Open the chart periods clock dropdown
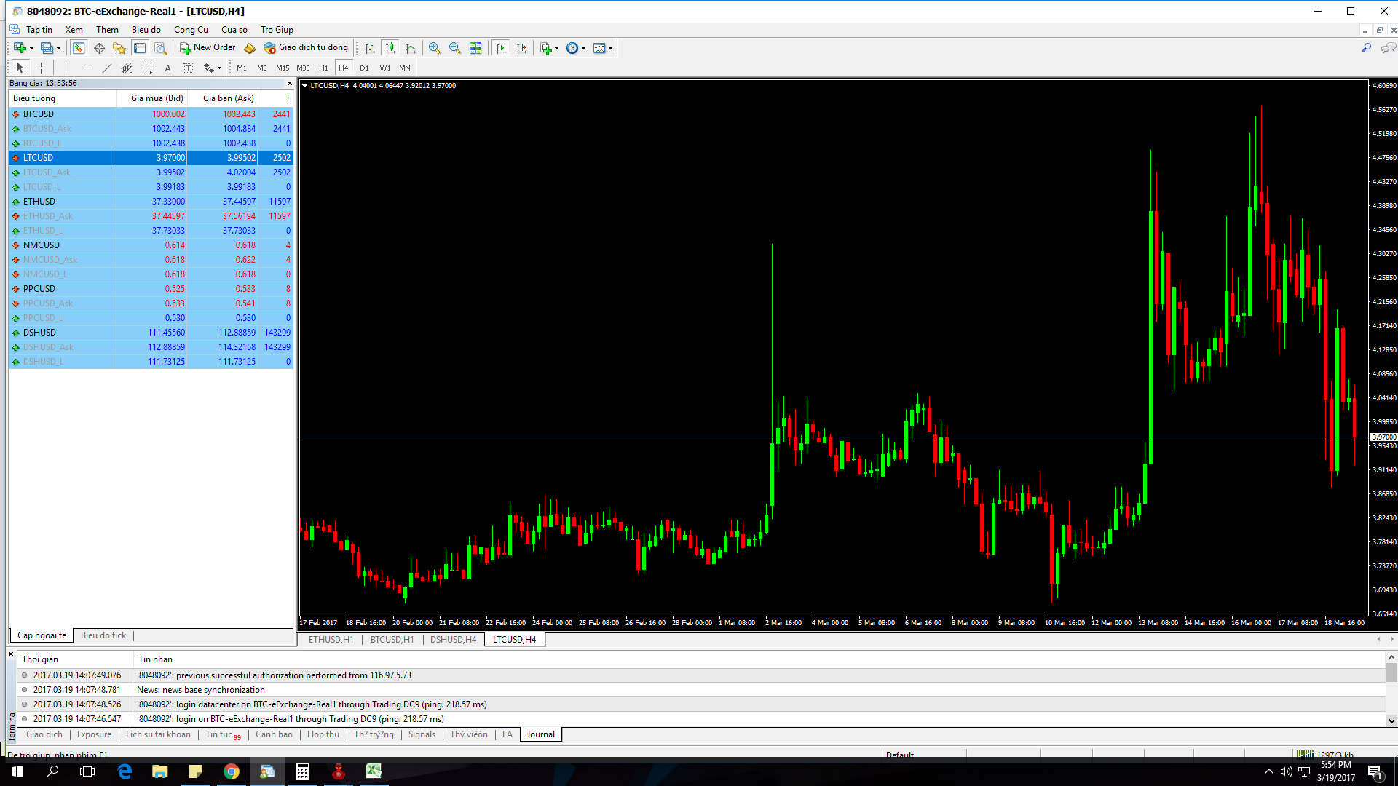 (x=576, y=48)
